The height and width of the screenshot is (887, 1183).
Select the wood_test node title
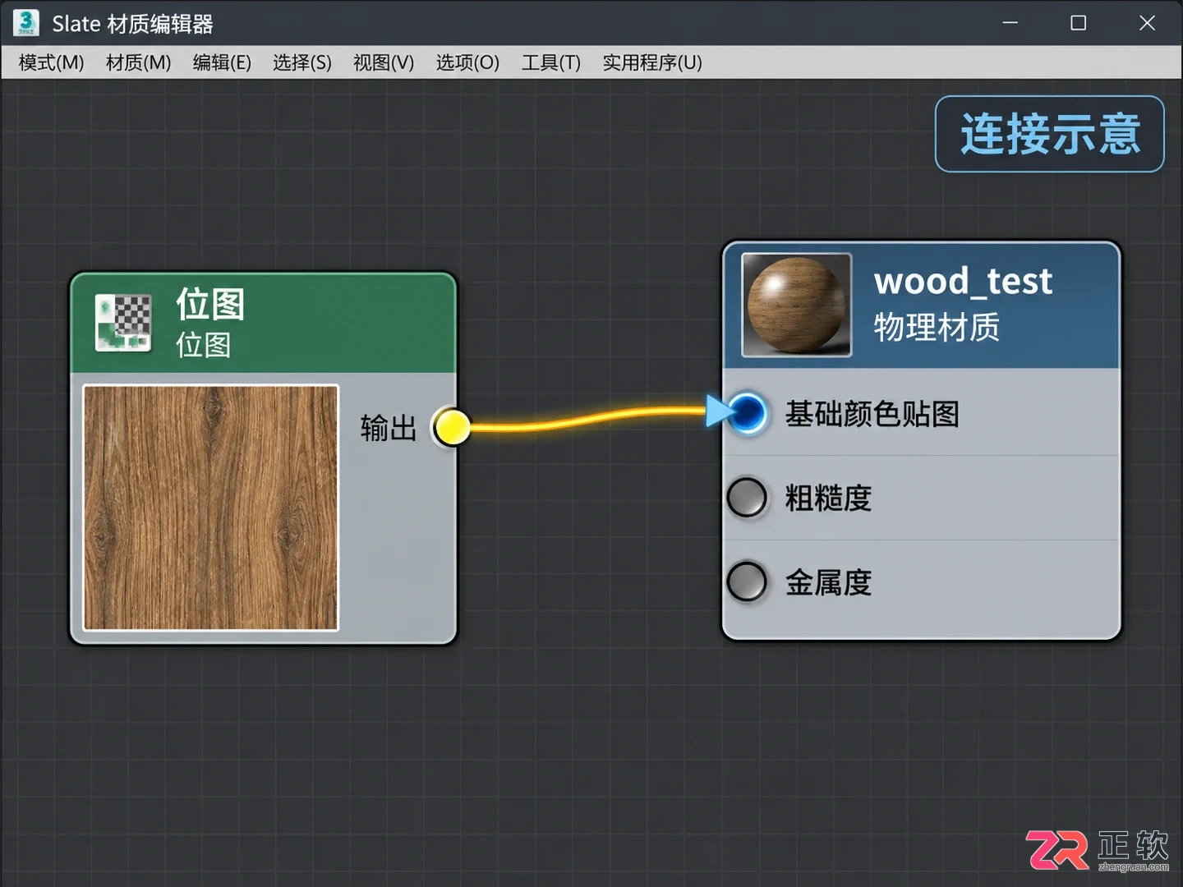pyautogui.click(x=963, y=282)
